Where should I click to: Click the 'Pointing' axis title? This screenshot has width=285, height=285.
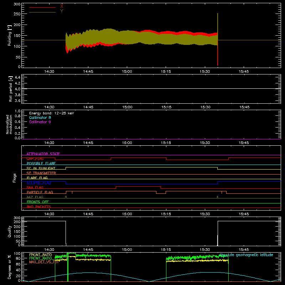(x=10, y=35)
